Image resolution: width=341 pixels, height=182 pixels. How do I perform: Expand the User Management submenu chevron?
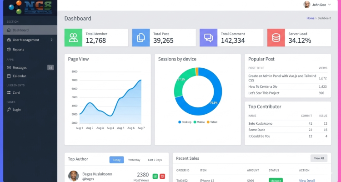(51, 40)
